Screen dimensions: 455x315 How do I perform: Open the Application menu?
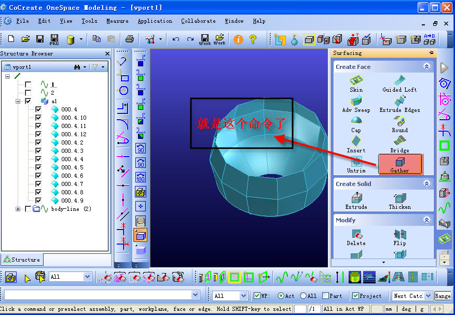click(155, 21)
